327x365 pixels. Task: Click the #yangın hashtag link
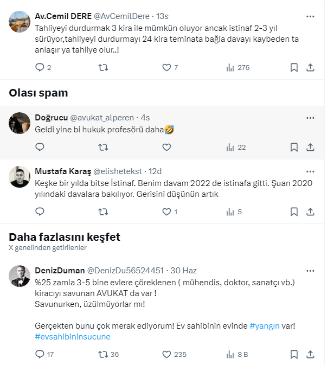click(264, 326)
